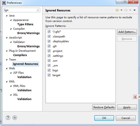Viewport: 140px width, 126px height.
Task: Click the Restore Defaults button
Action: 104,107
